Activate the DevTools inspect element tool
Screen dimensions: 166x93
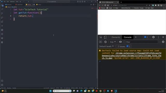coord(101,37)
